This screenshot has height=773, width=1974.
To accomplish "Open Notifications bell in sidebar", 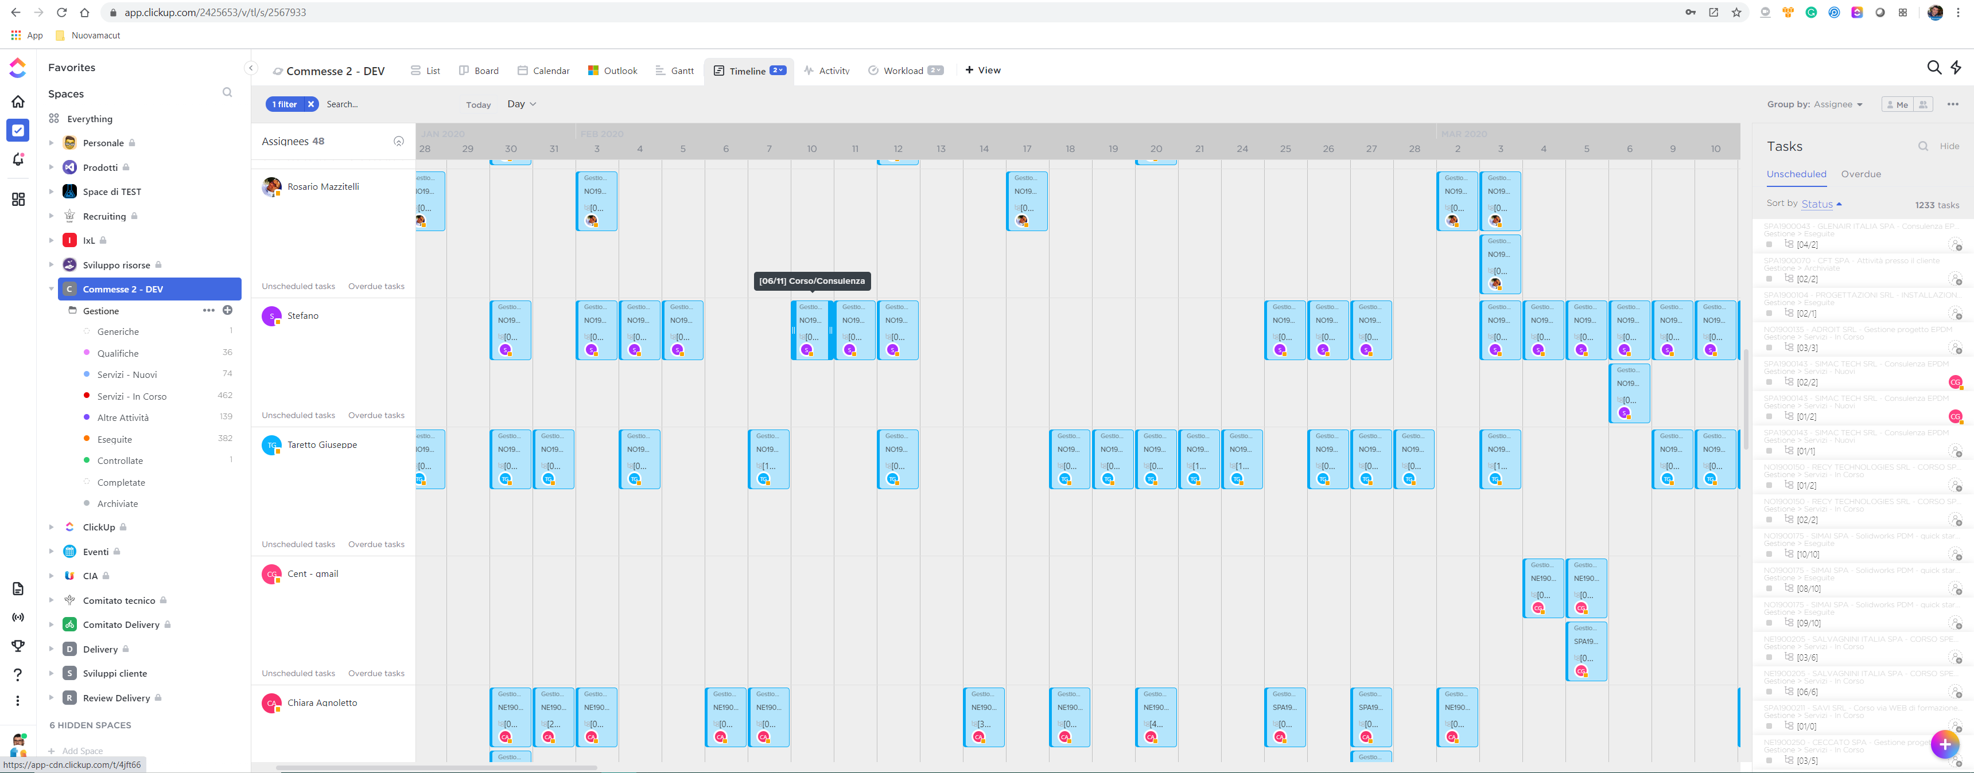I will [x=18, y=159].
